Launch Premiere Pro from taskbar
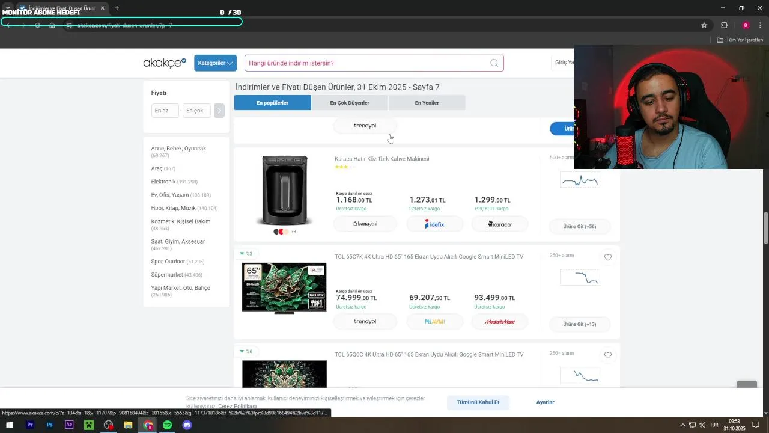 [30, 425]
